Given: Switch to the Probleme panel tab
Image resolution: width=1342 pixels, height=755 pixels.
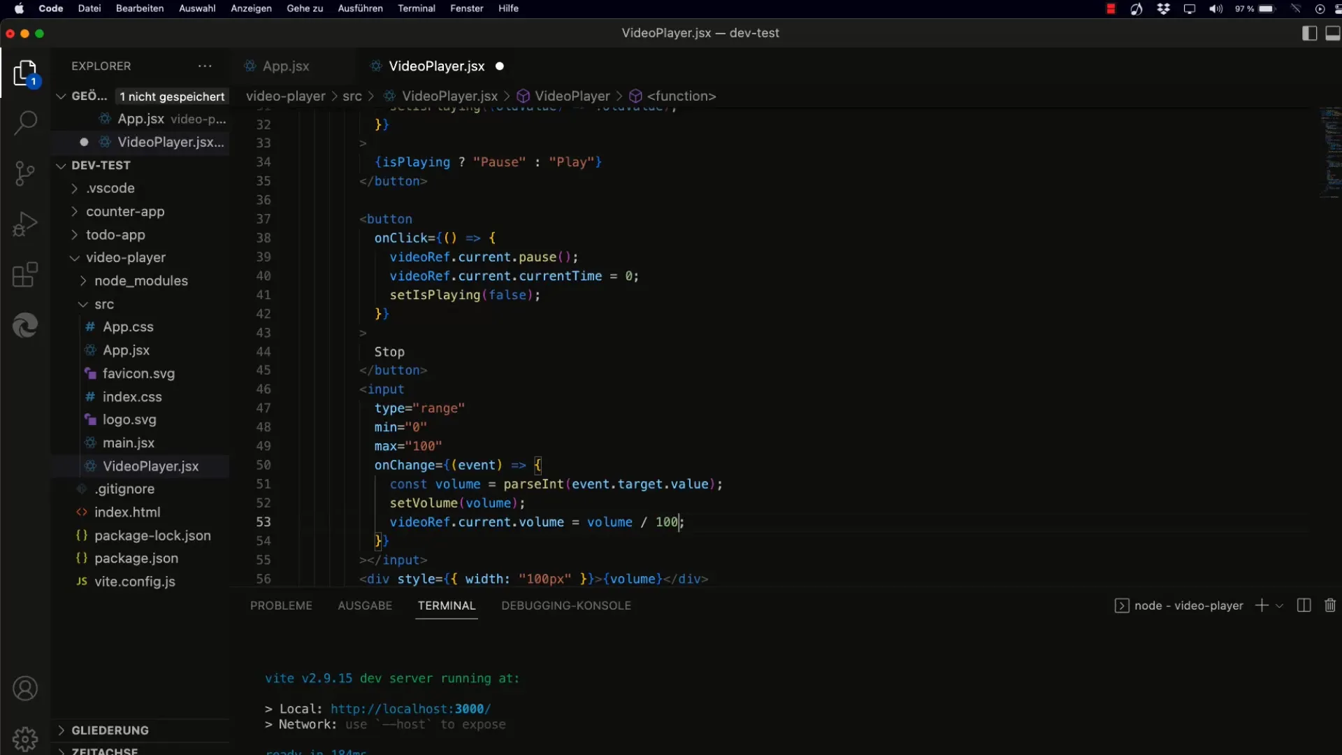Looking at the screenshot, I should (281, 605).
